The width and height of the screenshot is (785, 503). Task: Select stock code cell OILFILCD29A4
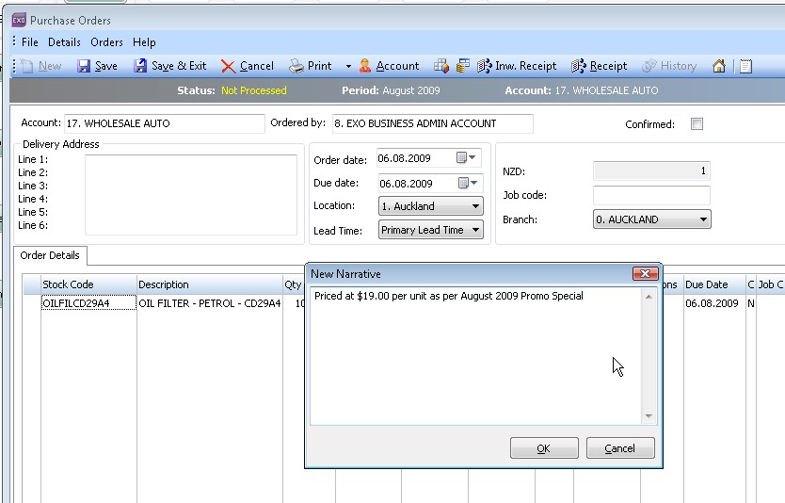click(88, 303)
